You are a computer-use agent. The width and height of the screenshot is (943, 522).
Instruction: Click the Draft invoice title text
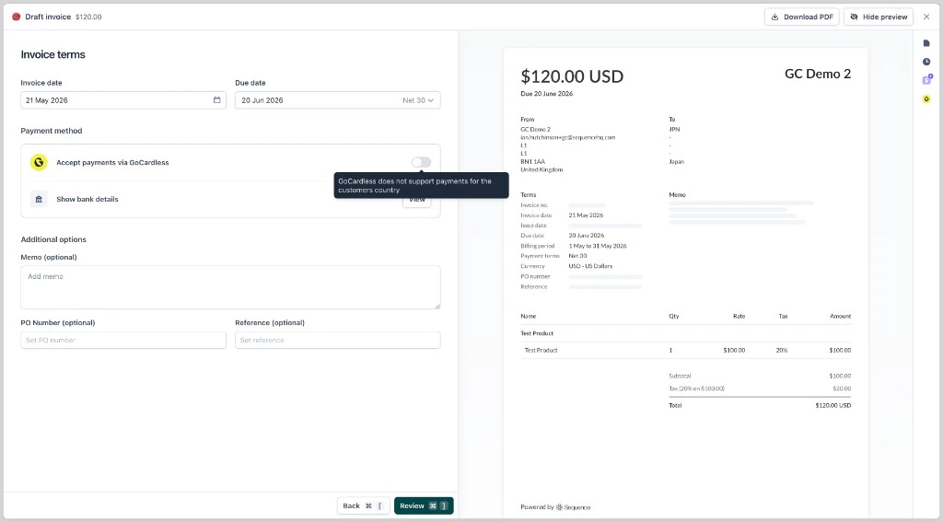coord(48,17)
